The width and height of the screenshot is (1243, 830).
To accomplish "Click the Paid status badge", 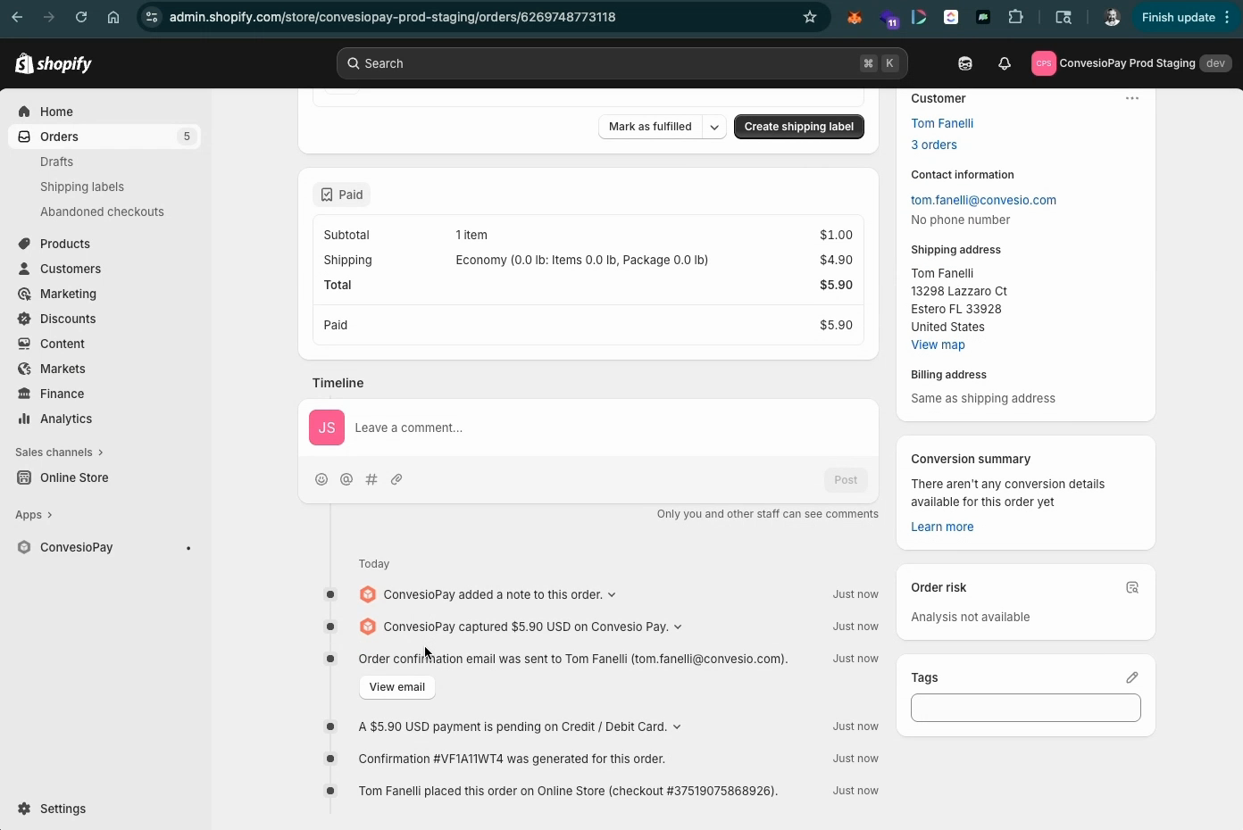I will pos(341,195).
